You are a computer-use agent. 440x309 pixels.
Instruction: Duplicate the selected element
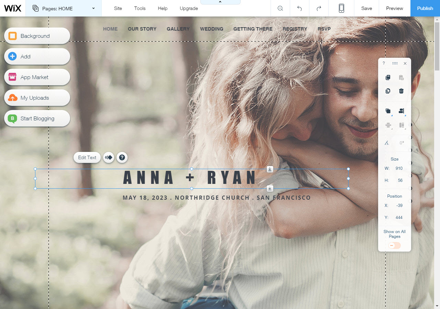(388, 91)
